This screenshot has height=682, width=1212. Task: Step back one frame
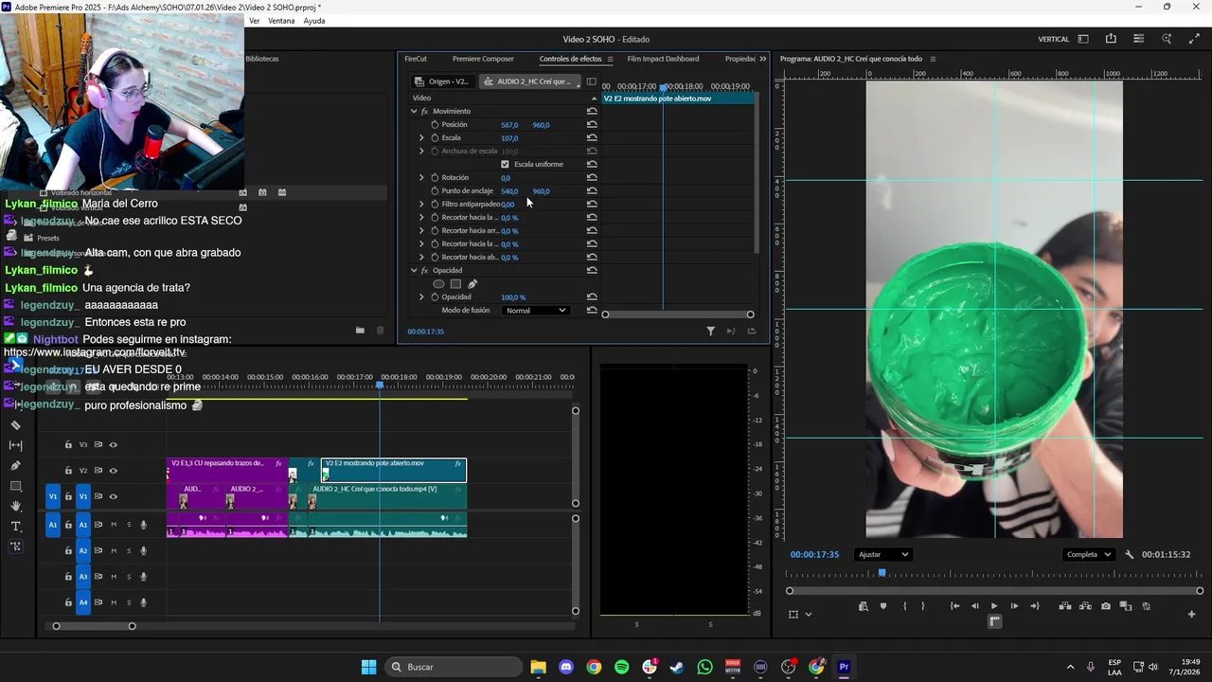[974, 606]
